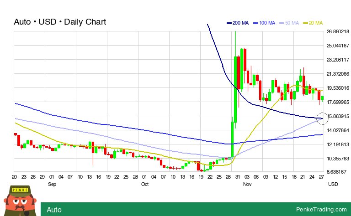The image size is (351, 216).
Task: Click the 14.027864 price axis label
Action: [x=338, y=130]
